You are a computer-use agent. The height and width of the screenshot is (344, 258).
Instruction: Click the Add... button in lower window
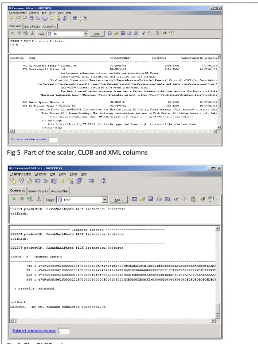[x=119, y=200]
